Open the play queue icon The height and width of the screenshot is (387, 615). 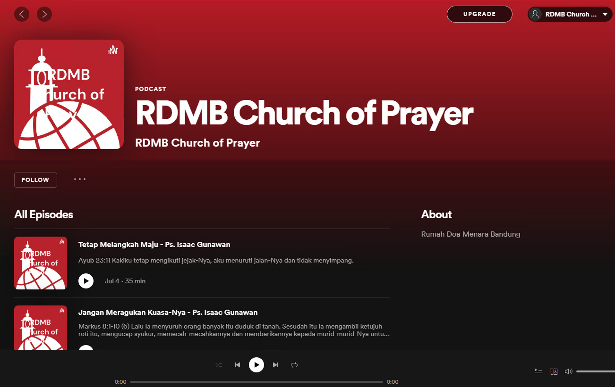click(x=538, y=371)
